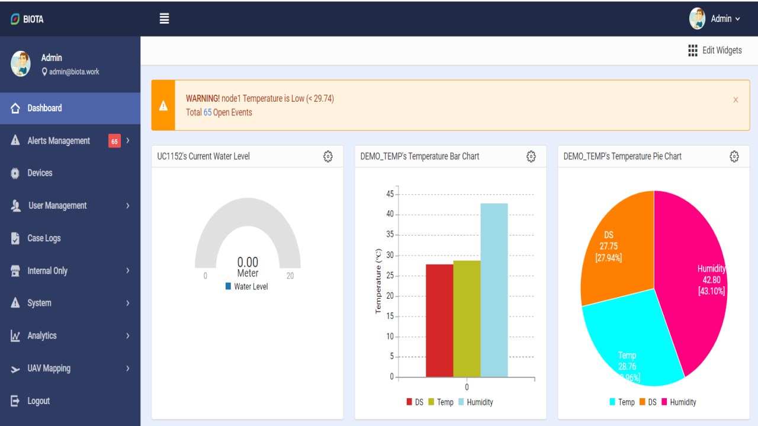Viewport: 758px width, 426px height.
Task: Open settings gear of Temperature Bar Chart widget
Action: pyautogui.click(x=531, y=156)
